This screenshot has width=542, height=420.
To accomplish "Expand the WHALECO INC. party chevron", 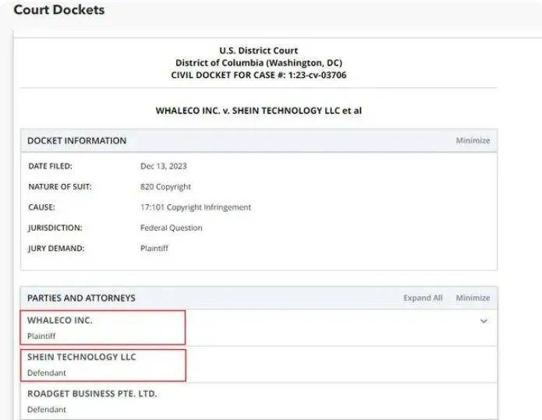I will pyautogui.click(x=484, y=321).
